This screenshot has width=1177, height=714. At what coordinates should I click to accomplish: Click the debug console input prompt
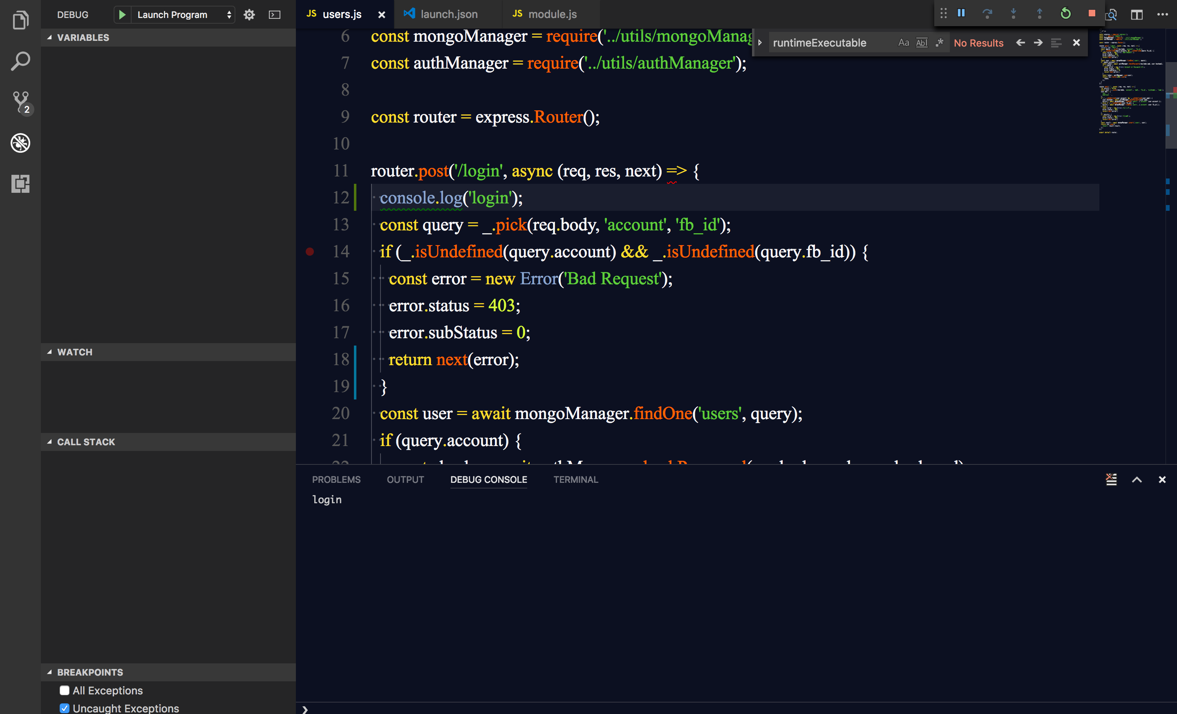(x=736, y=708)
